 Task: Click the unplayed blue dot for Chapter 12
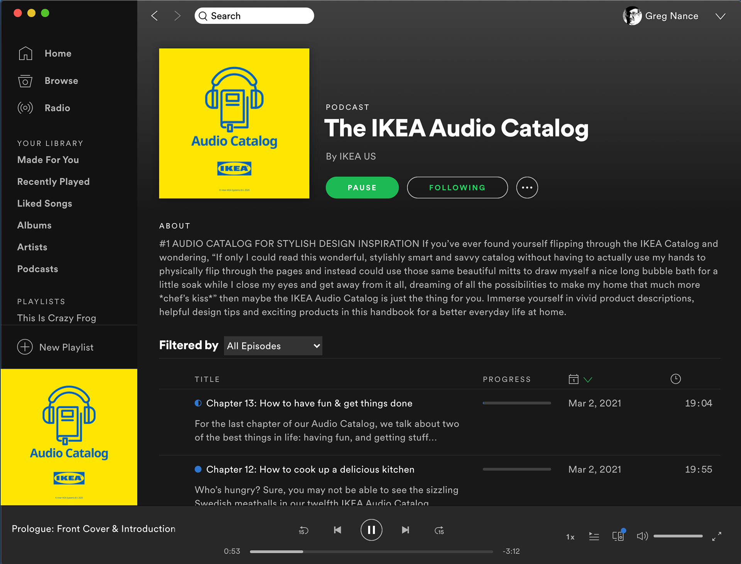click(x=198, y=469)
